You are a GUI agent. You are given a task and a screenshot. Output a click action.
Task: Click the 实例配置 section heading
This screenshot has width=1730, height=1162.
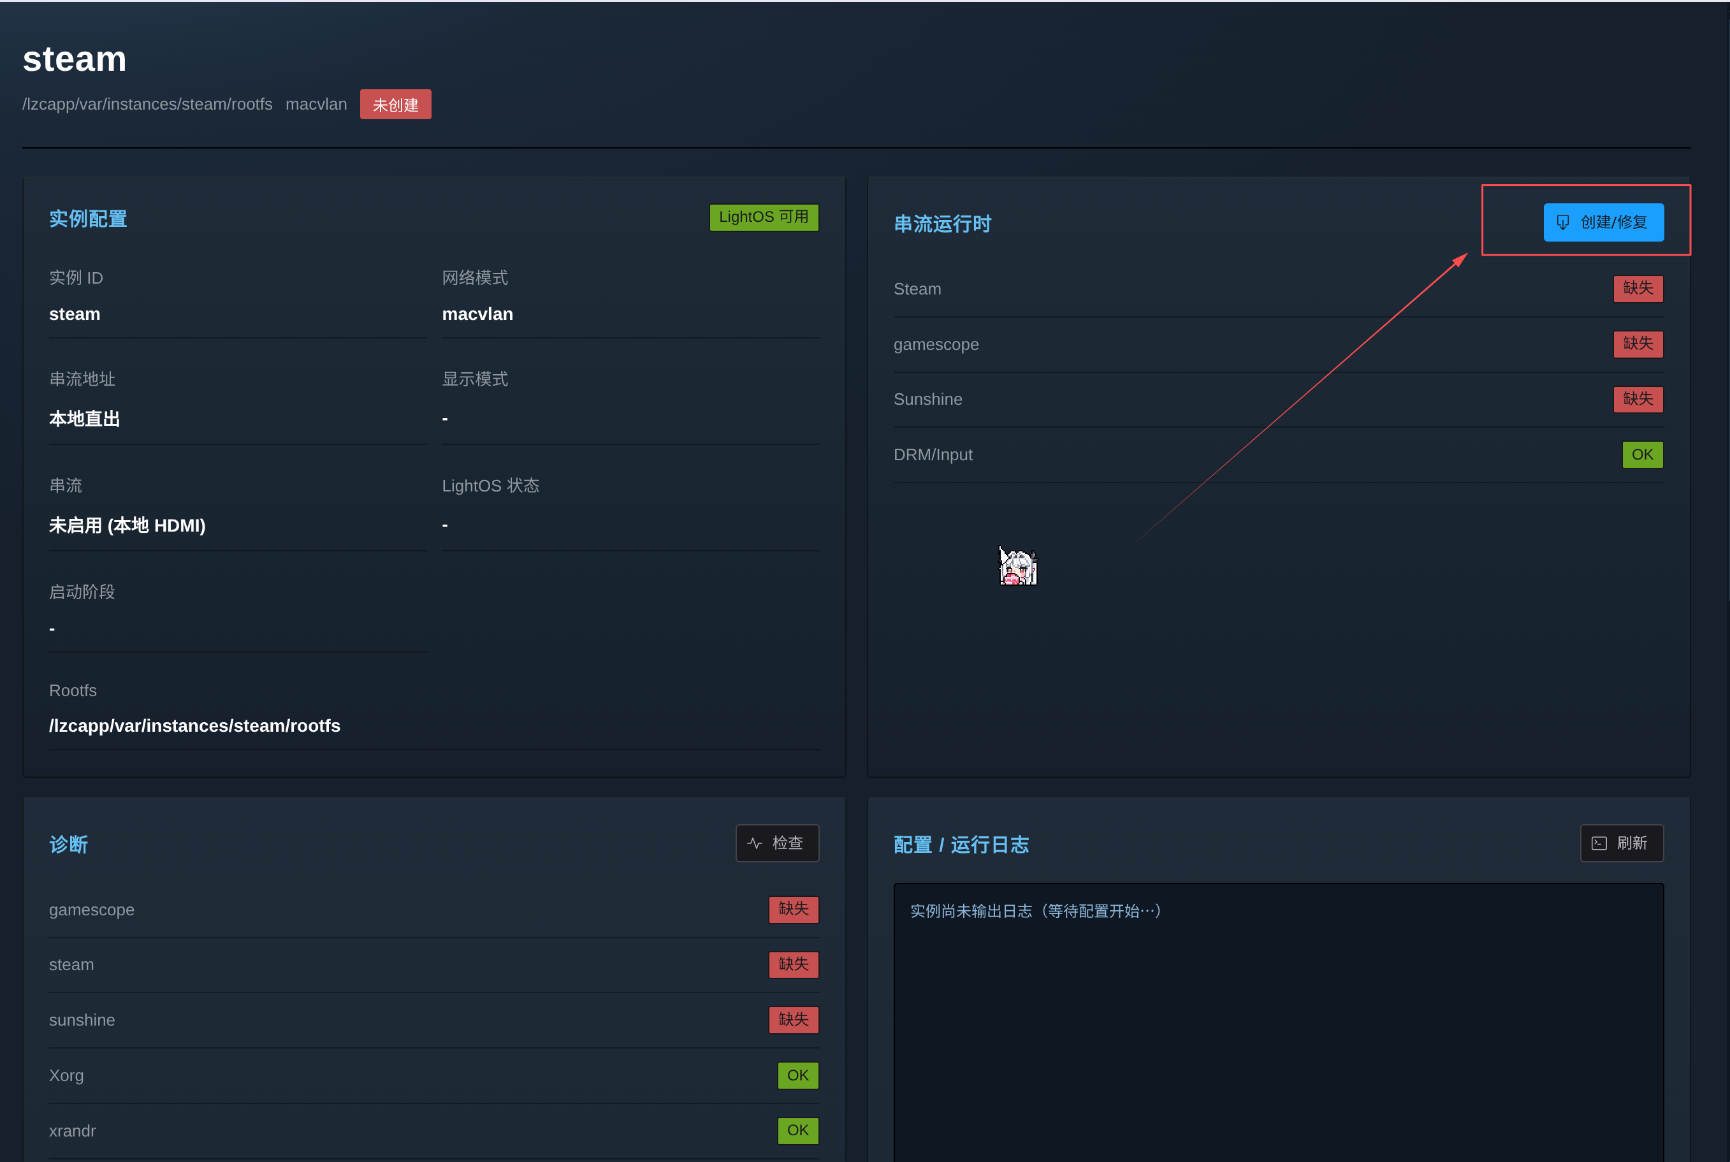point(88,219)
